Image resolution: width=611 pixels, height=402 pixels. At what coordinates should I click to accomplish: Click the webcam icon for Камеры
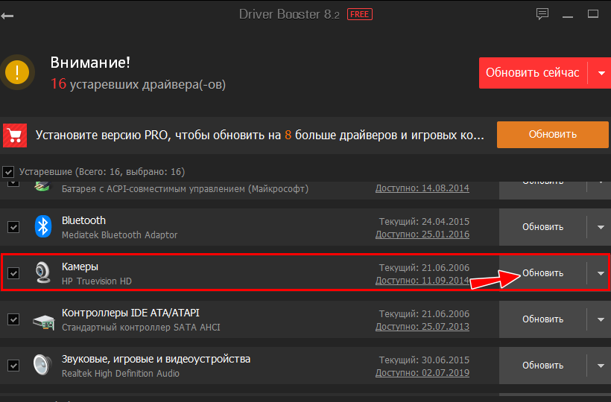point(43,272)
